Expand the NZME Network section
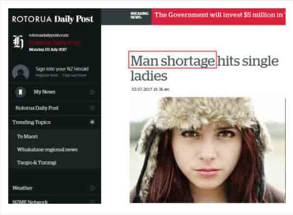The width and height of the screenshot is (293, 215). (92, 201)
